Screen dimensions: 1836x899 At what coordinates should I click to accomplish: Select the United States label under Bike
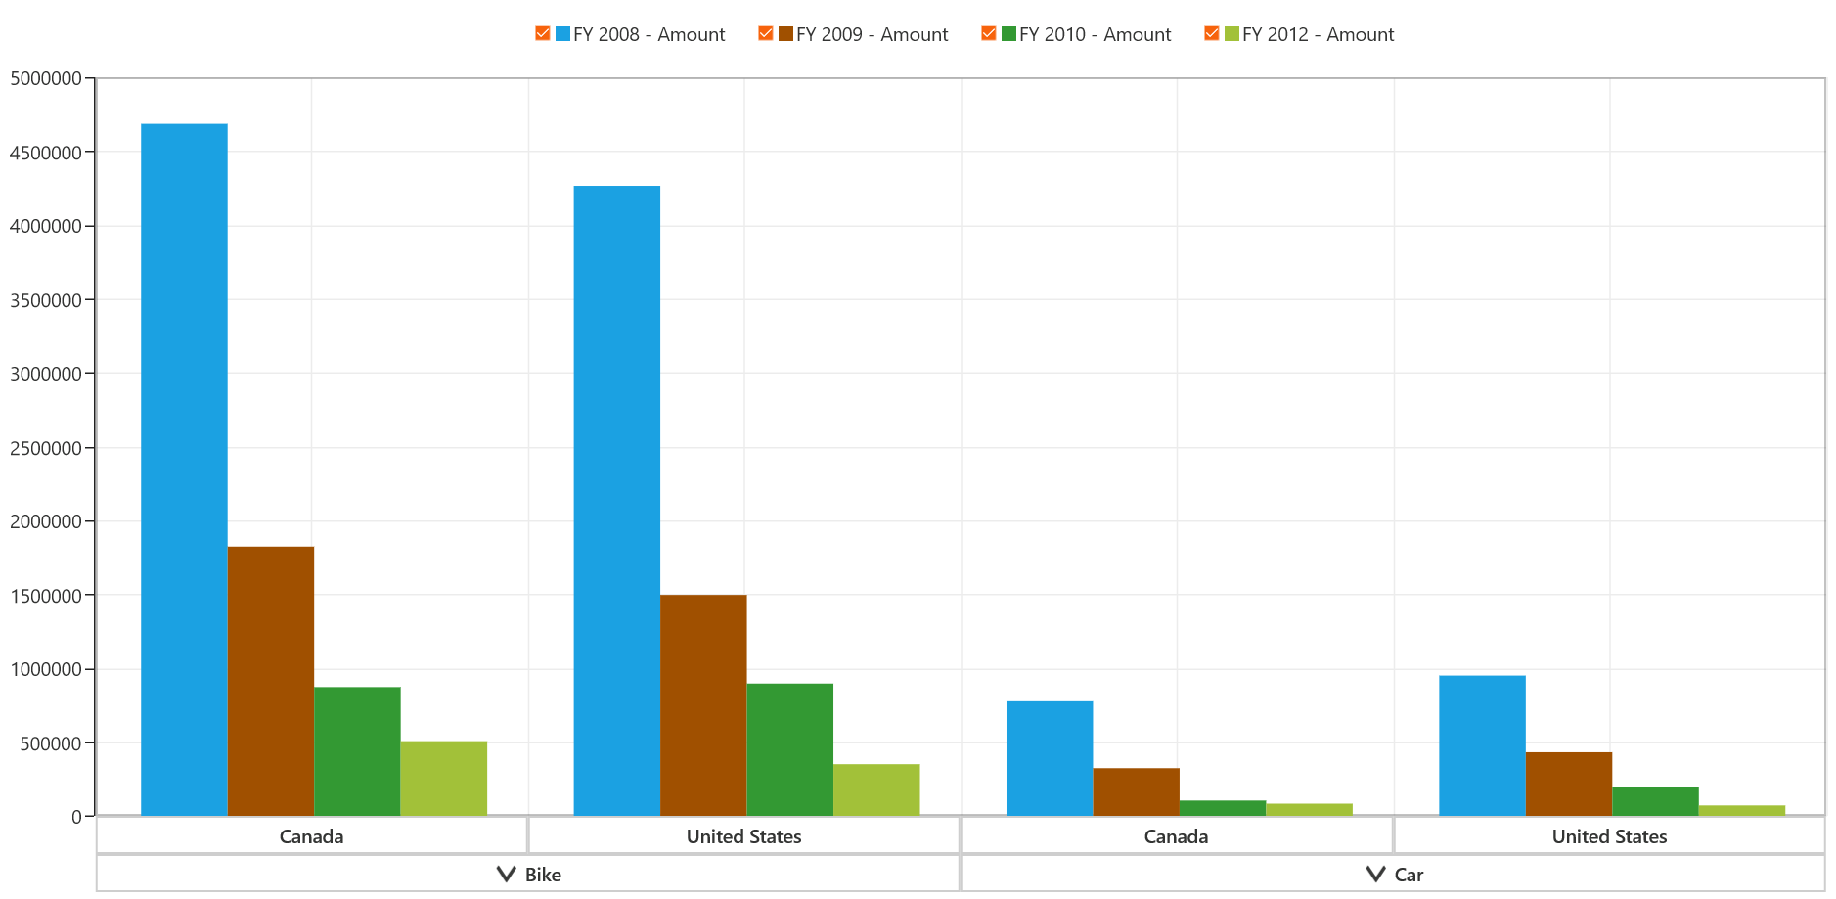click(743, 836)
